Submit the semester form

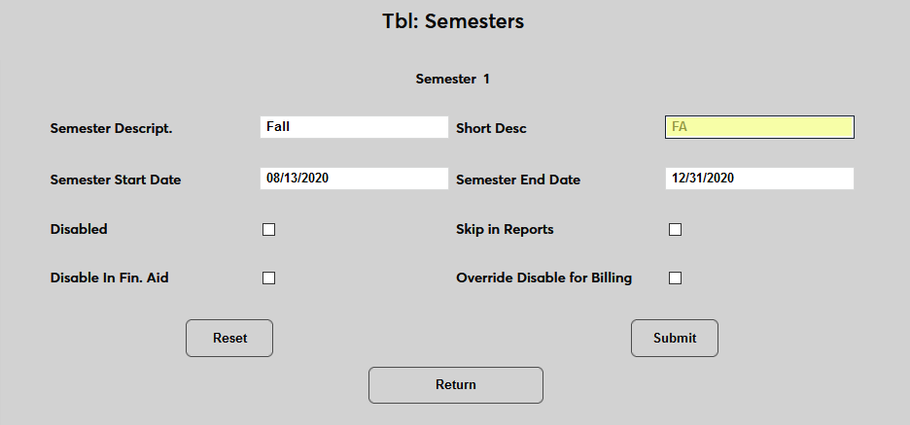point(675,338)
